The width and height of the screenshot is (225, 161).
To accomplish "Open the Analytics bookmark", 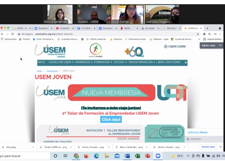I will pyautogui.click(x=116, y=39).
